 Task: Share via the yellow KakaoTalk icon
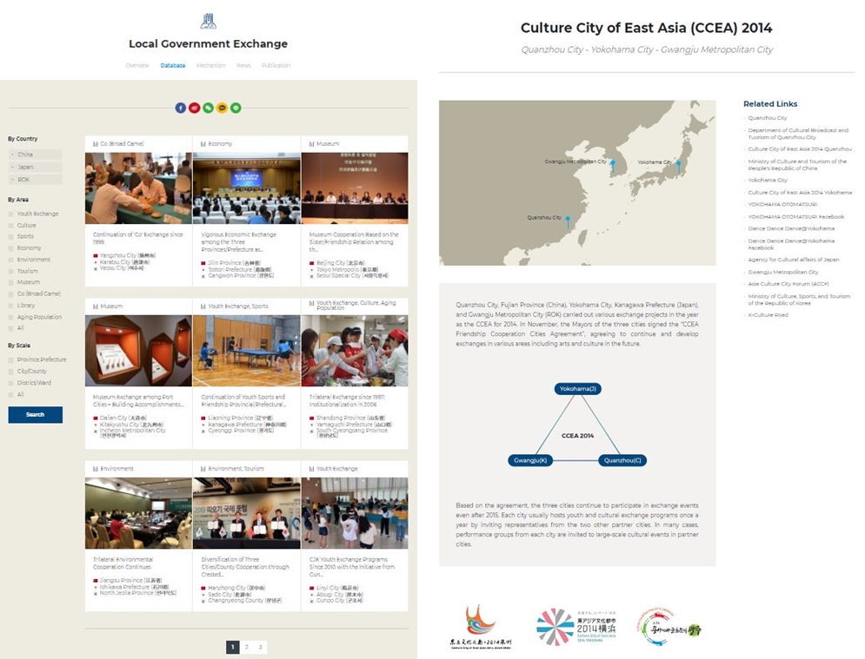click(222, 108)
